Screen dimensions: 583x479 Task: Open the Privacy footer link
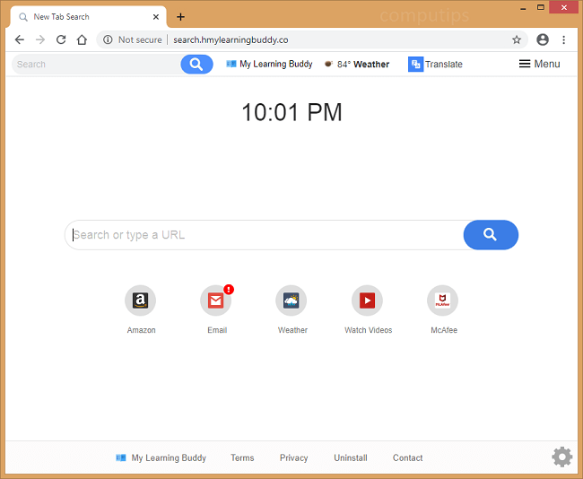coord(293,457)
